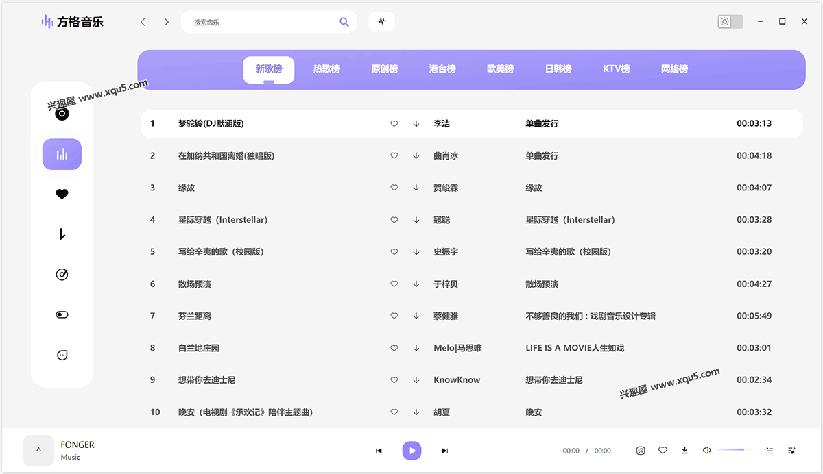Click the switch-shaped icon in the sidebar

point(62,315)
